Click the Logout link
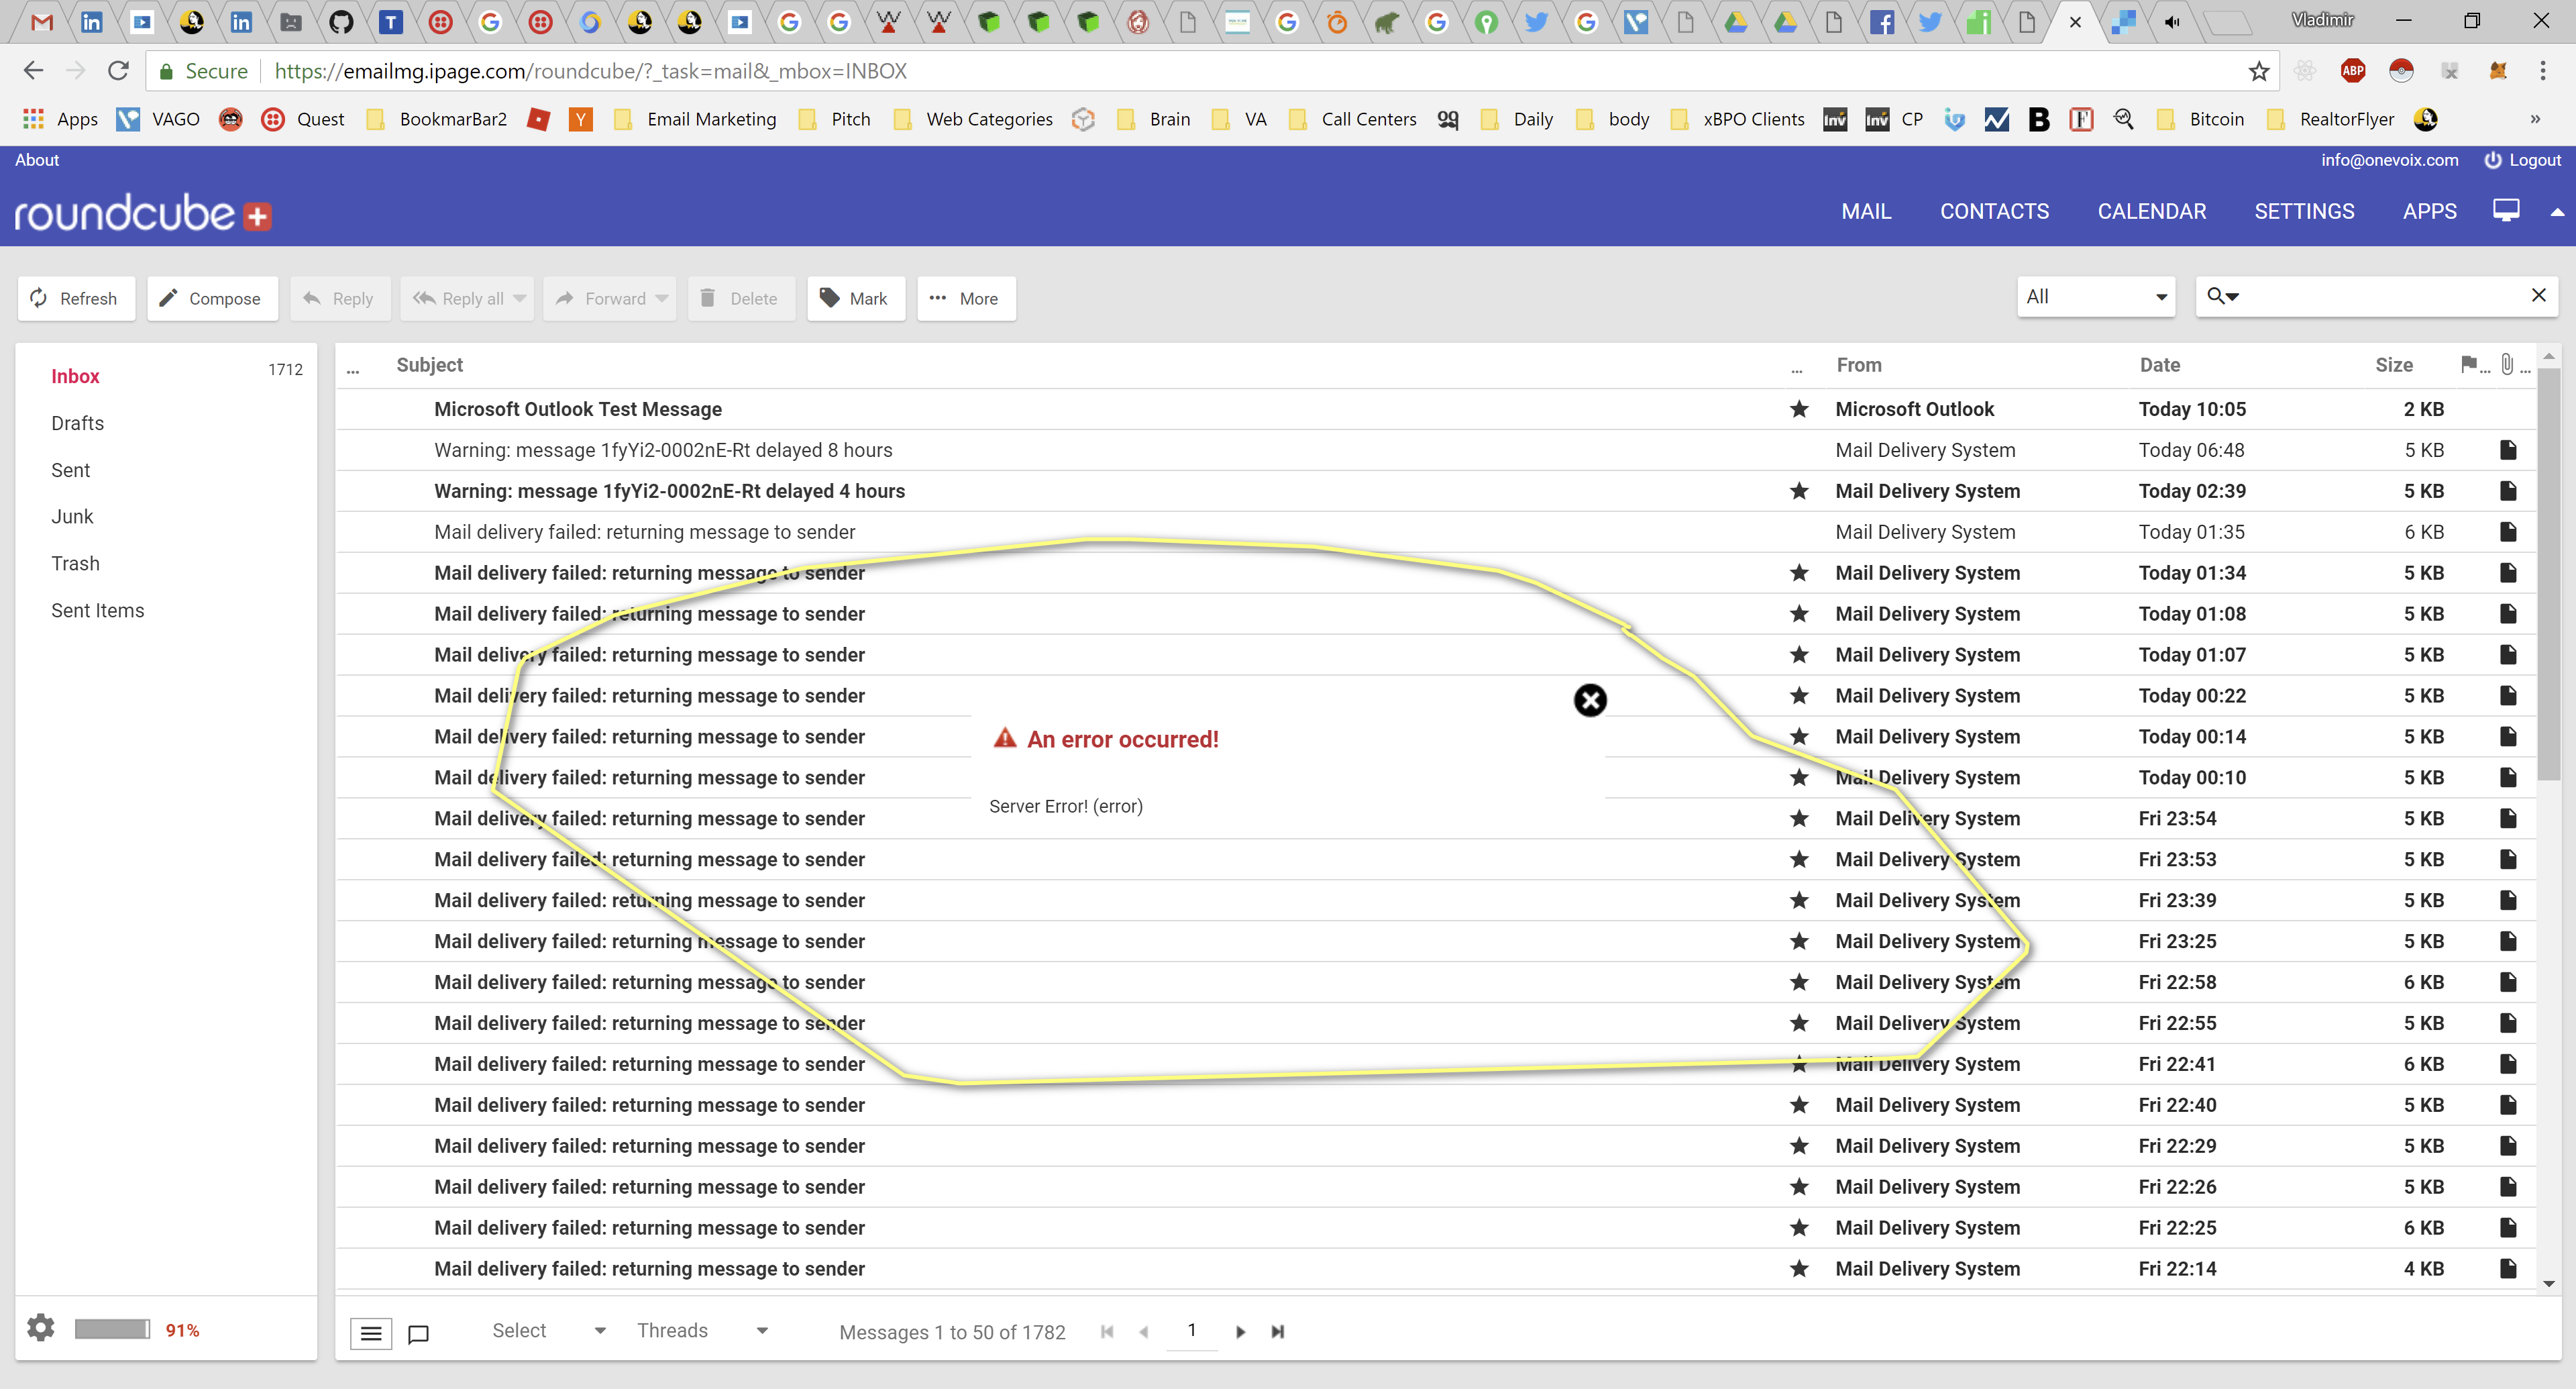This screenshot has height=1389, width=2576. (x=2522, y=160)
